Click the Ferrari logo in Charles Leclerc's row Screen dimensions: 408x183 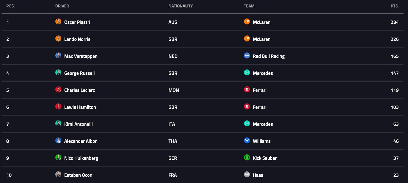(247, 90)
